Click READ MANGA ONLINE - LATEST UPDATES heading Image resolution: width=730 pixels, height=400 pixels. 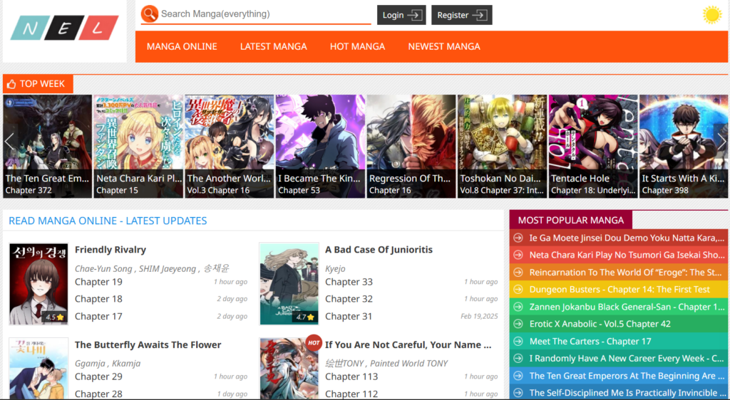click(x=108, y=221)
